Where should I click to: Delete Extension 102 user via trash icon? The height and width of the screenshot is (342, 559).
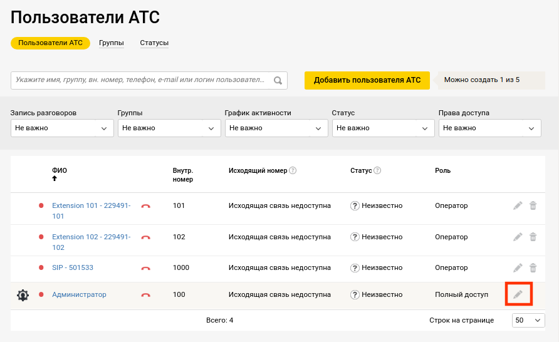point(533,237)
